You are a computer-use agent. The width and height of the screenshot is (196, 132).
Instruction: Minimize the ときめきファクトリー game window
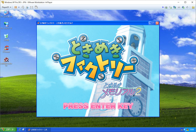coord(150,23)
